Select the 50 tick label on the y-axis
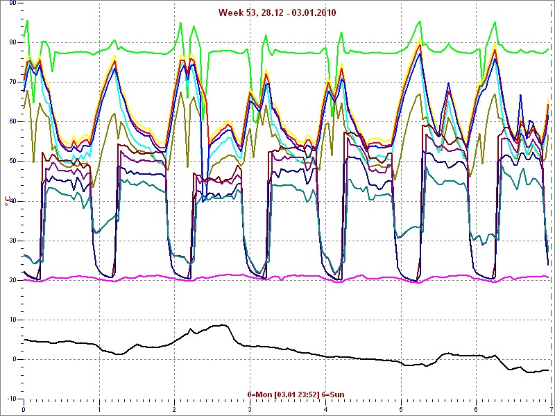Image resolution: width=555 pixels, height=416 pixels. pos(12,162)
